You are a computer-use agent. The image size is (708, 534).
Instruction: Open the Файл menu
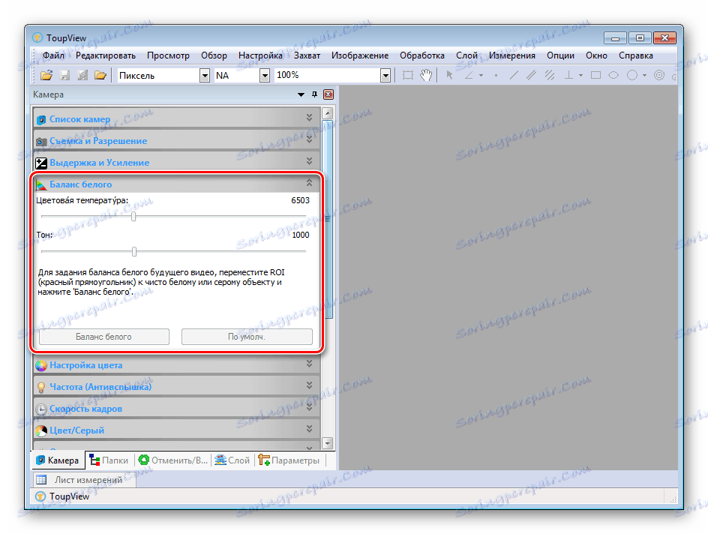click(54, 55)
